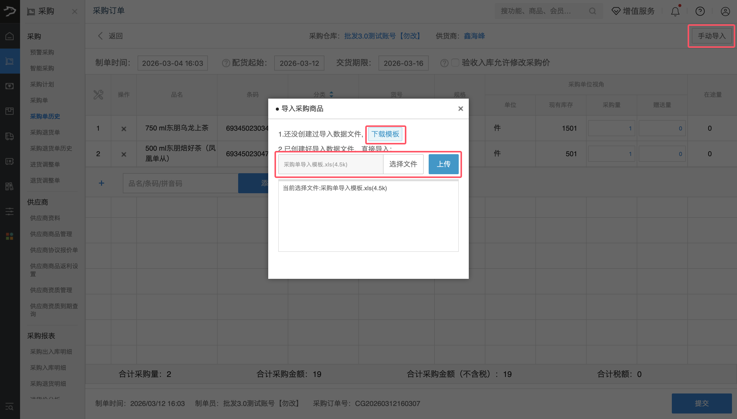Viewport: 737px width, 419px height.
Task: Click the search magnifier icon
Action: coord(592,11)
